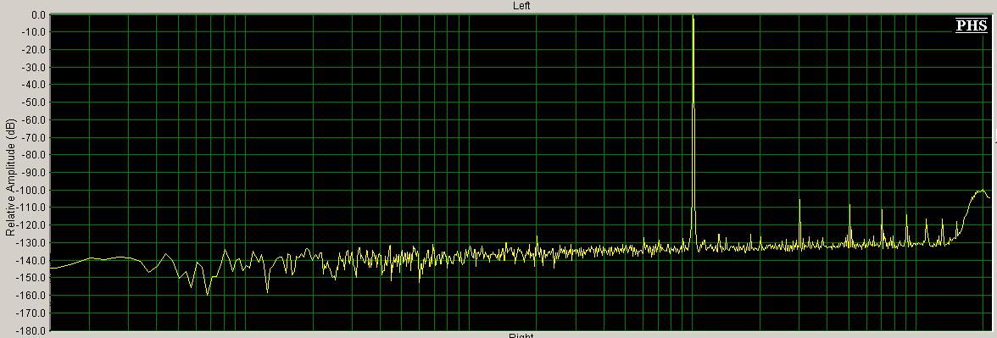Click the PHS logo in the plot corner

[972, 25]
